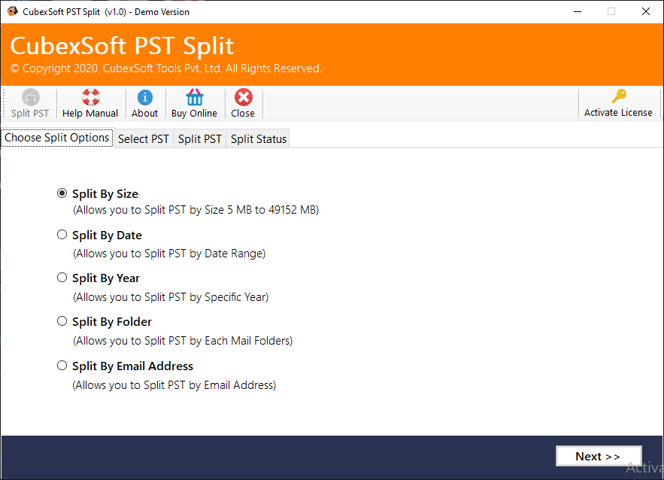Enable the Split By Year option
This screenshot has width=664, height=480.
coord(62,277)
